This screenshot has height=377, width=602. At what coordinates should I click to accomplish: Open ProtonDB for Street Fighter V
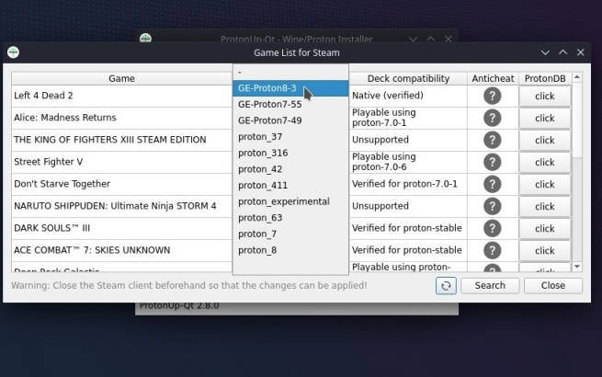[545, 162]
